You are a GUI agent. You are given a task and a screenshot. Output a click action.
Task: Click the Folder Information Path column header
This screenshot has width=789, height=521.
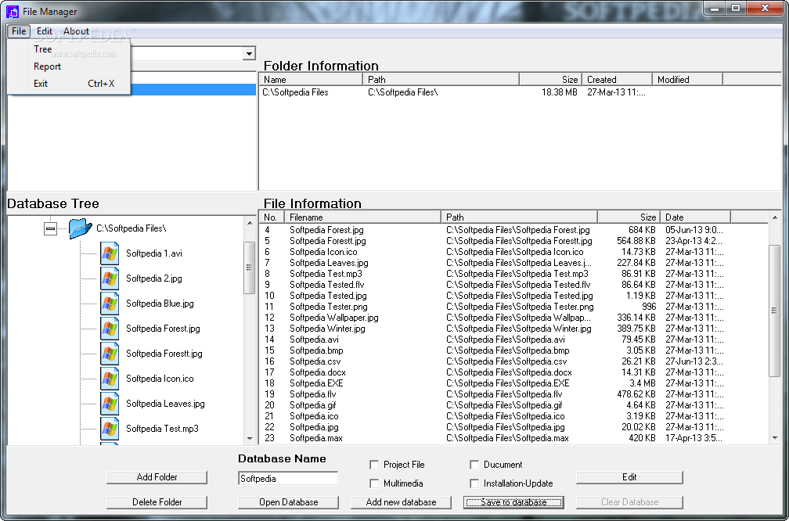pyautogui.click(x=441, y=80)
